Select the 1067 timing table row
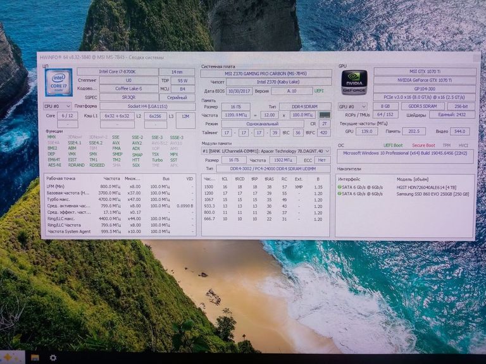The height and width of the screenshot is (364, 486). tap(265, 200)
